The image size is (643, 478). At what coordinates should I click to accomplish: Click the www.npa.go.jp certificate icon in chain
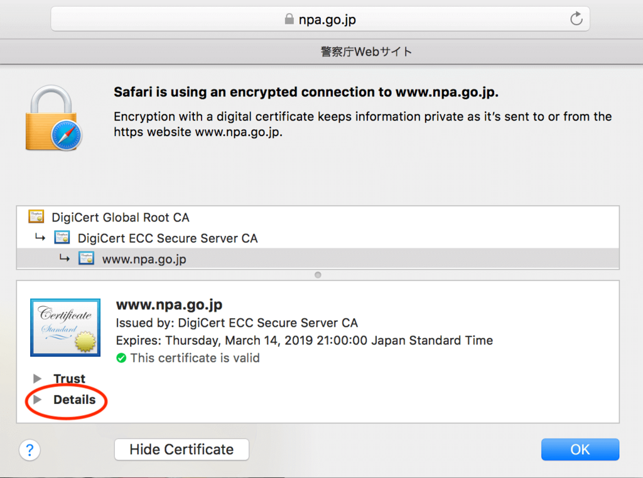86,258
